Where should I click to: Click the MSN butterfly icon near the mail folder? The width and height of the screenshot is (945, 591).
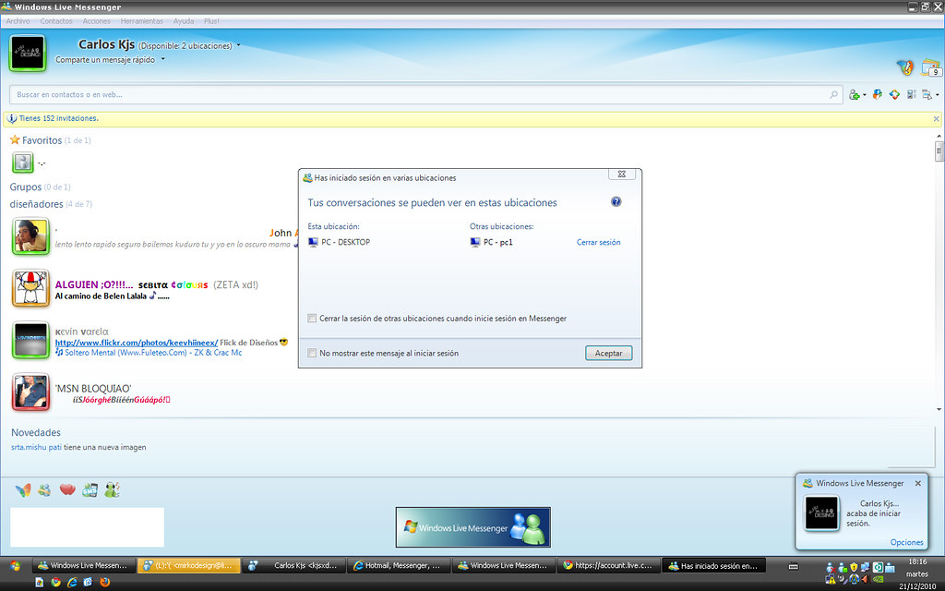pyautogui.click(x=905, y=66)
